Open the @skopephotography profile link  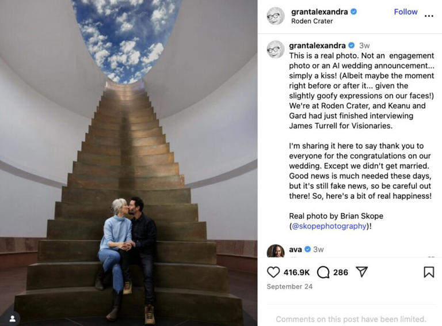point(329,226)
